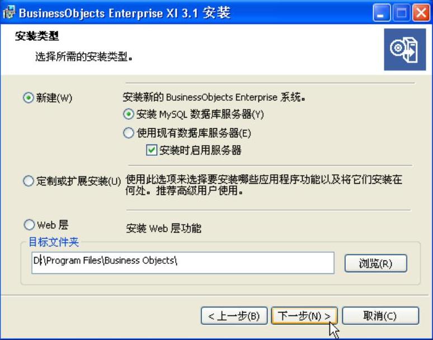
Task: Click the 目标文件夹 group label
Action: [54, 242]
